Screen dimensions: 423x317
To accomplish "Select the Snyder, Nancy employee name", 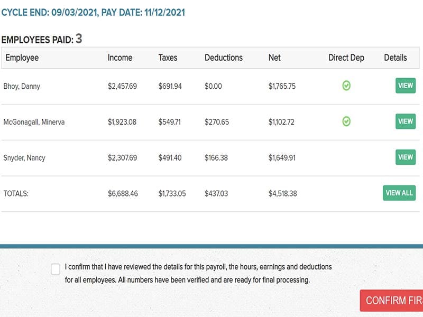I will pyautogui.click(x=24, y=157).
